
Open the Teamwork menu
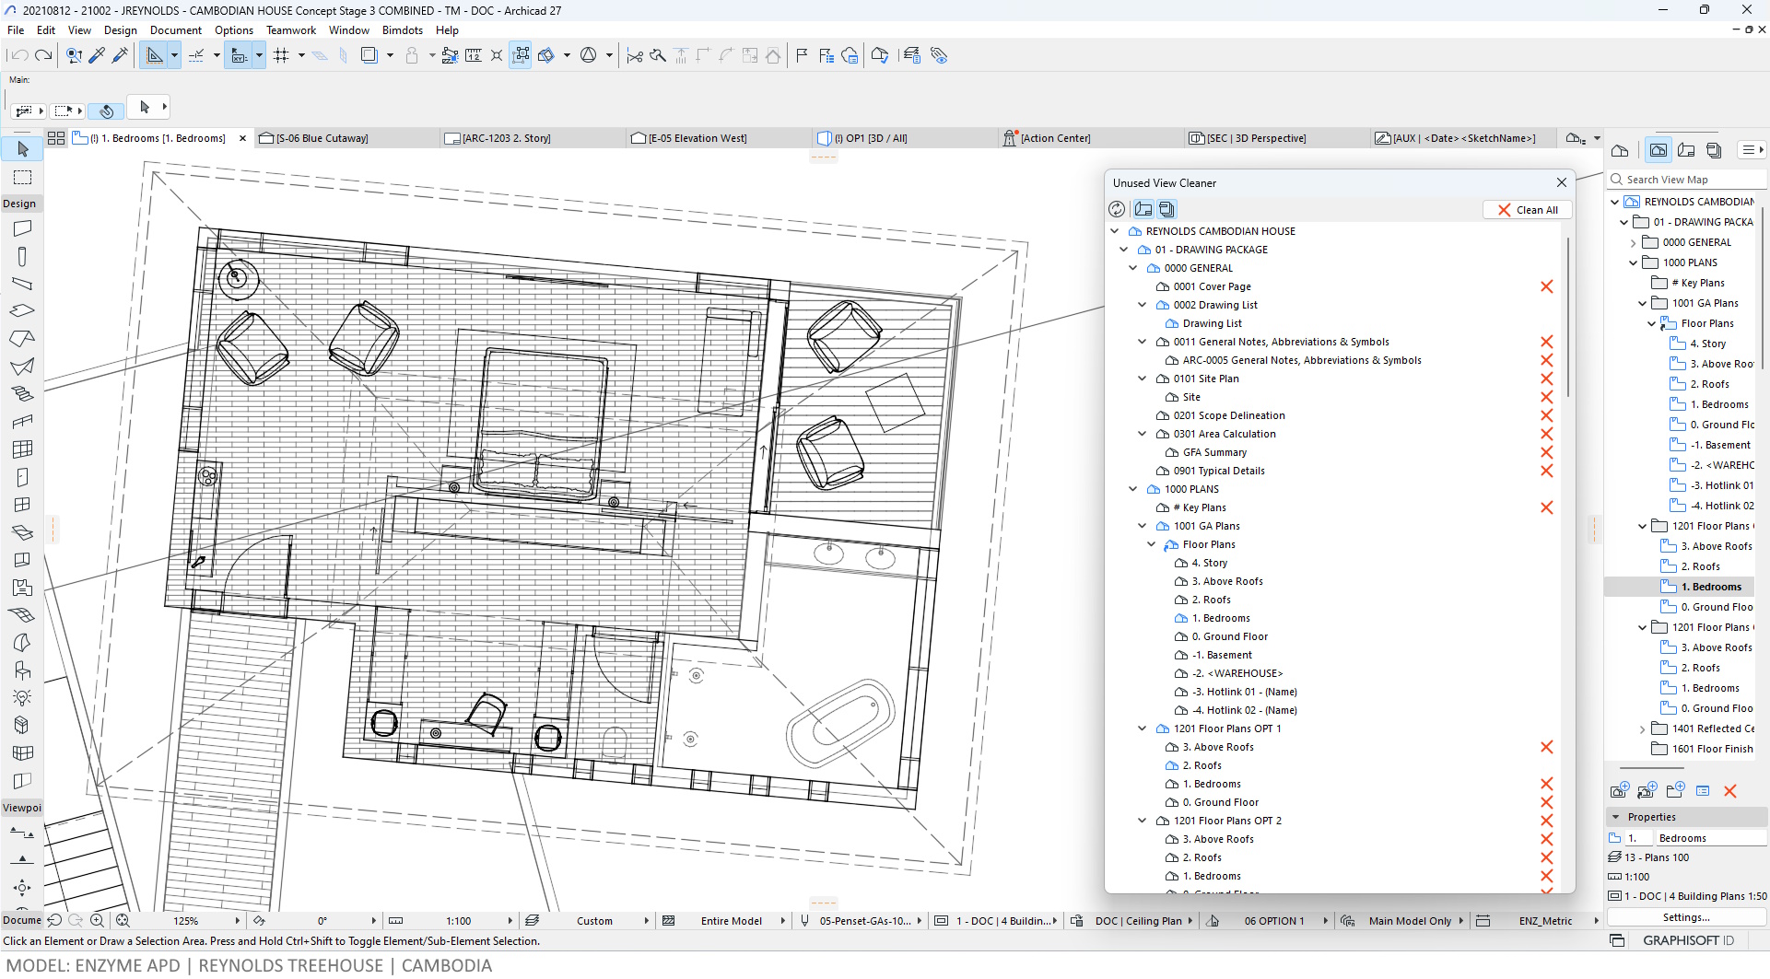pos(290,30)
